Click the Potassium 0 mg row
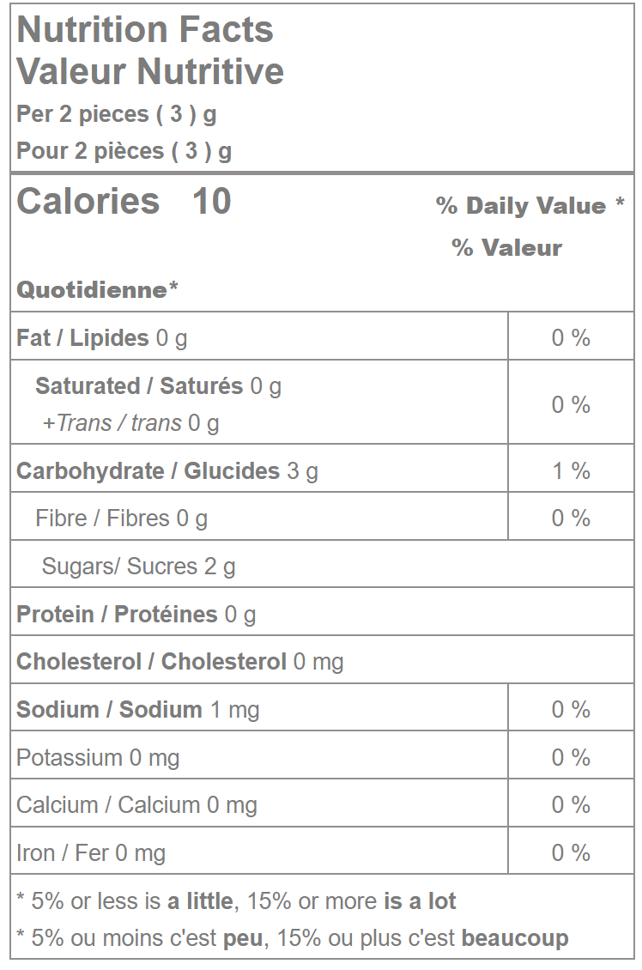The height and width of the screenshot is (970, 642). point(98,758)
